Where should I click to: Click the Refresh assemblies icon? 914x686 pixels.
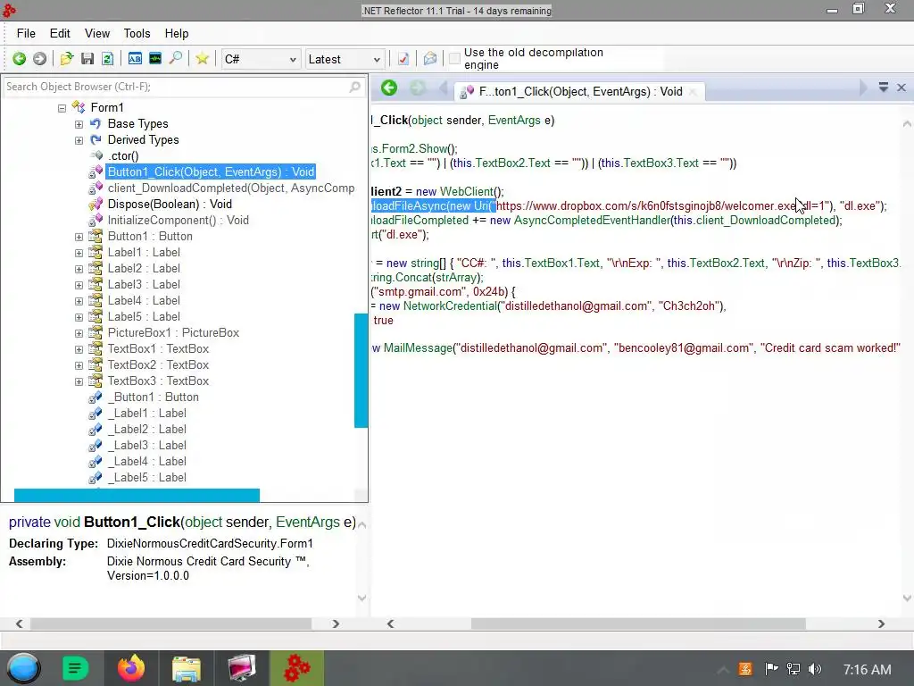(107, 59)
